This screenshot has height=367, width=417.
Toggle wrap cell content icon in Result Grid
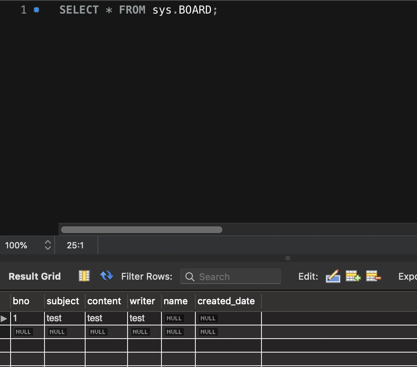point(84,276)
